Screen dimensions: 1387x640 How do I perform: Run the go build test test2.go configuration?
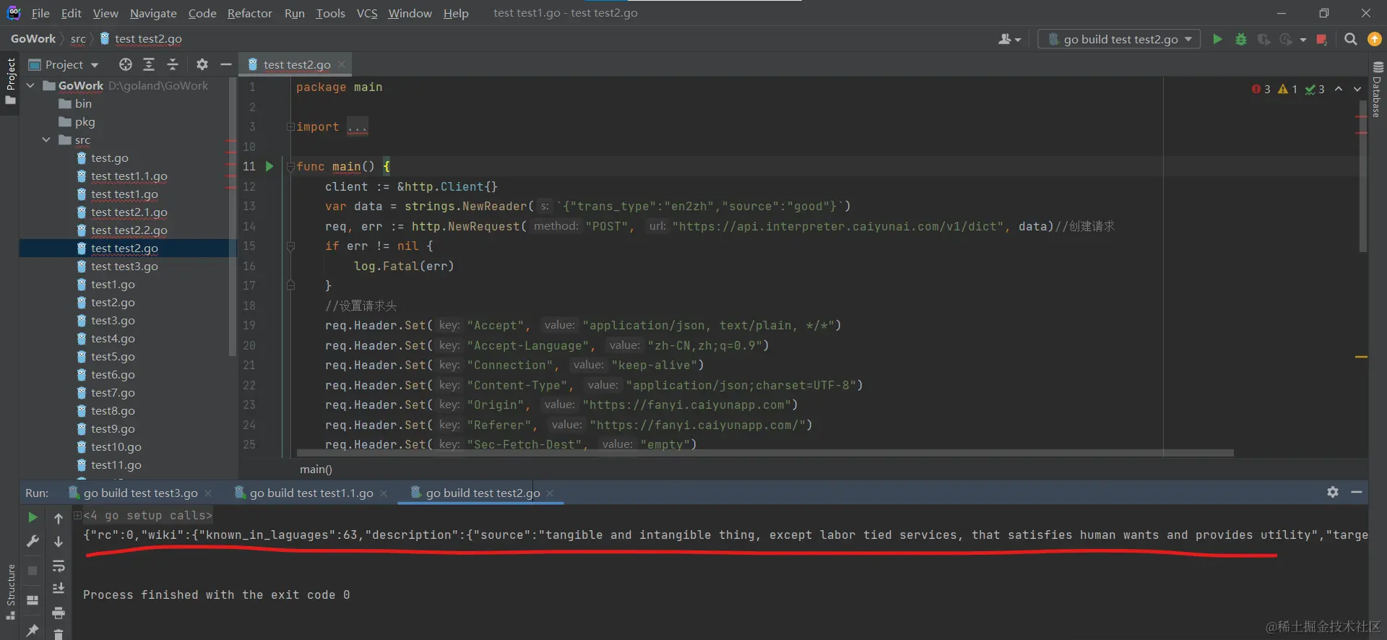[x=1217, y=39]
